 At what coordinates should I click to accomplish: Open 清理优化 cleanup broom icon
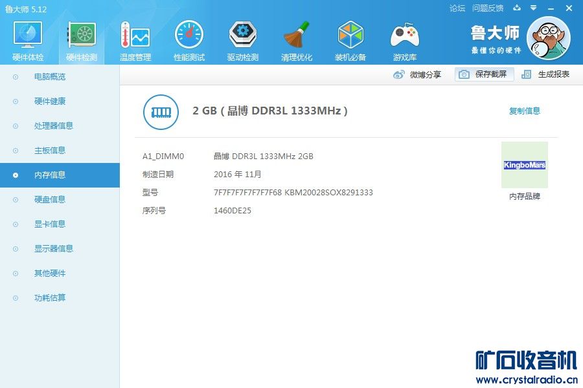(x=297, y=35)
